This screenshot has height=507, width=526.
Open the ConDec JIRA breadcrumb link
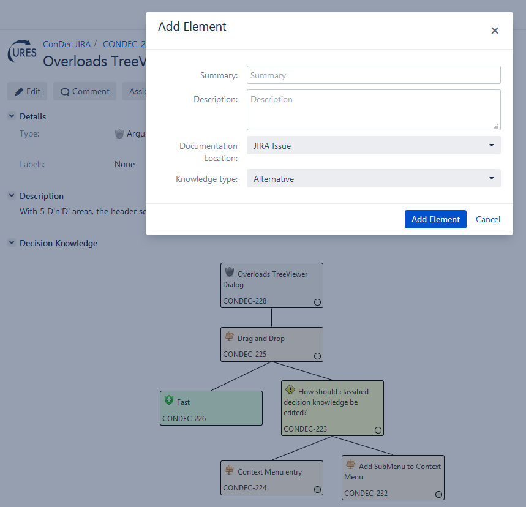pos(67,44)
